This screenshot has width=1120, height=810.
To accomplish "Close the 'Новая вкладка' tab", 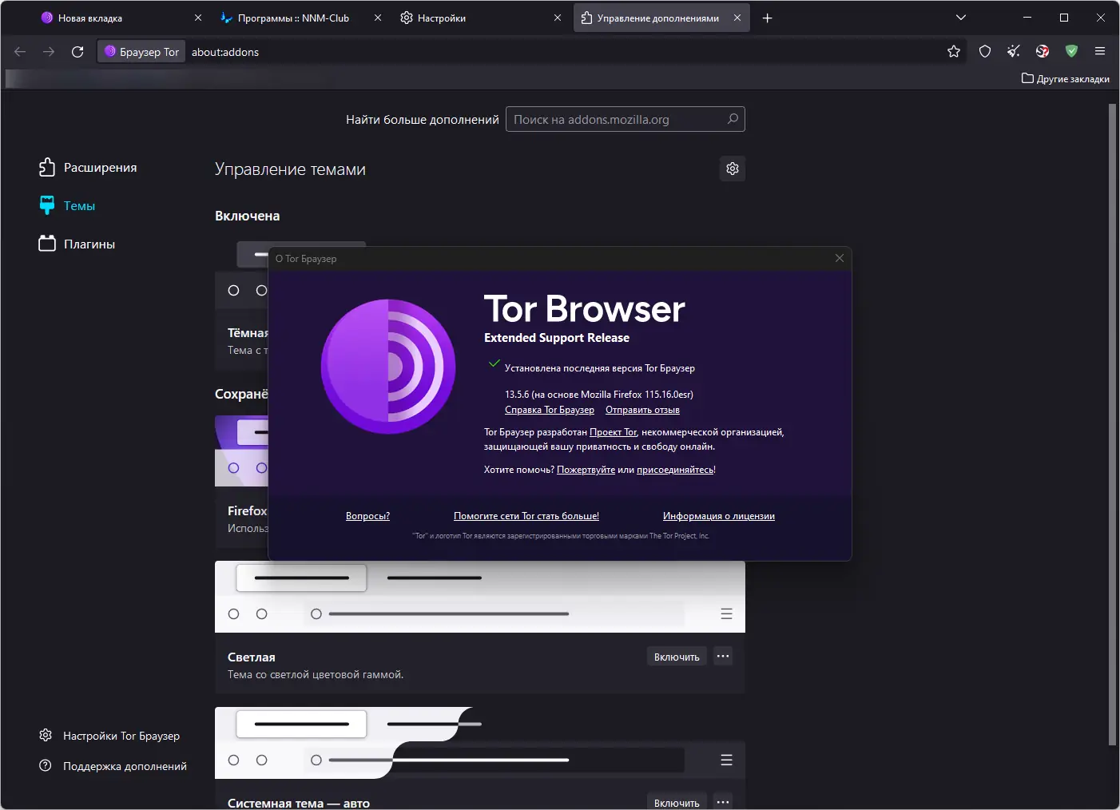I will coord(198,18).
